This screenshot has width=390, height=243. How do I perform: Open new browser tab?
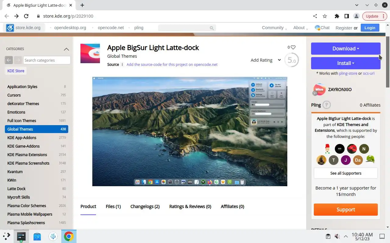[82, 5]
